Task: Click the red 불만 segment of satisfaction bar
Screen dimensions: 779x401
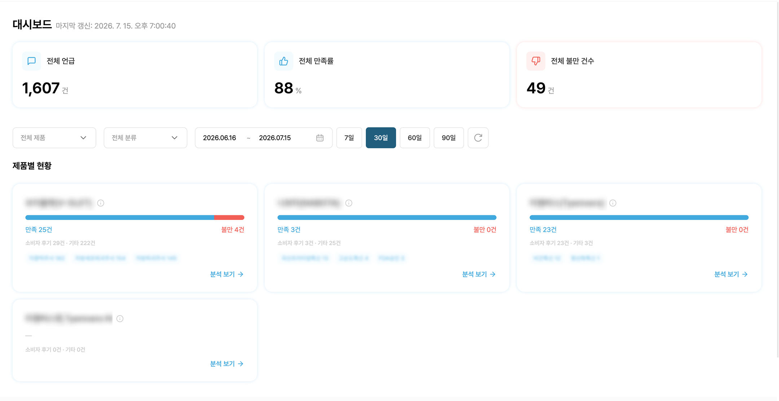Action: [x=229, y=217]
